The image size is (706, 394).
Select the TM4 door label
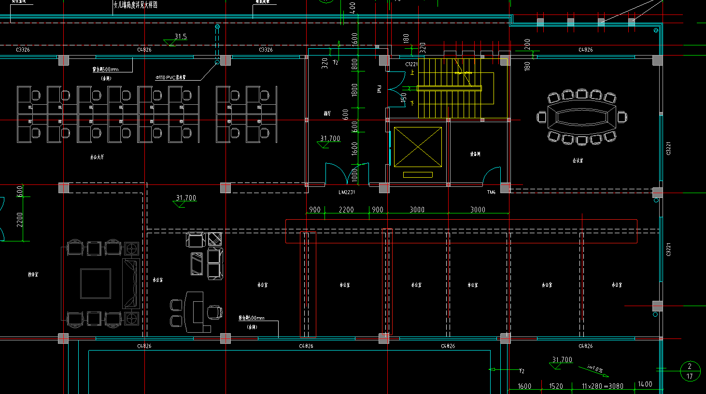click(491, 192)
